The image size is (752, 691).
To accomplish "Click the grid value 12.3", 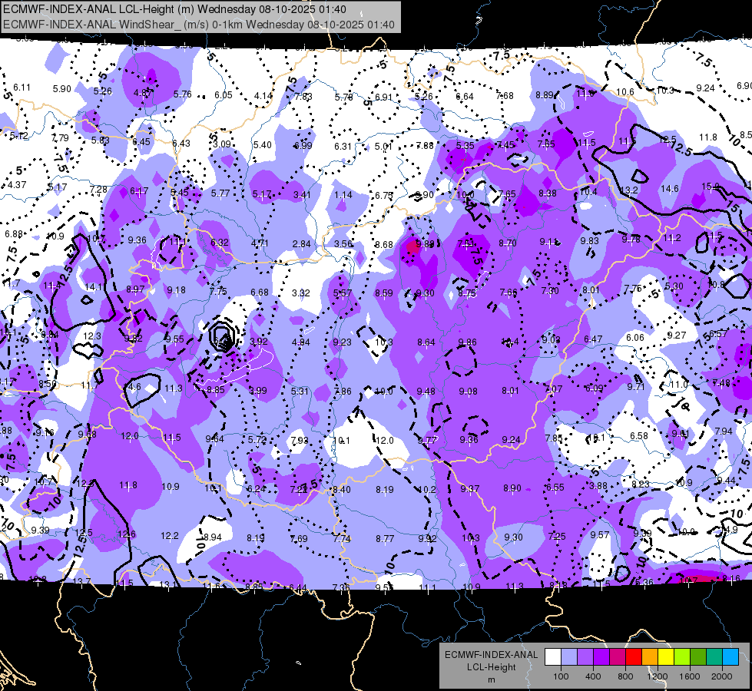I will (x=92, y=336).
